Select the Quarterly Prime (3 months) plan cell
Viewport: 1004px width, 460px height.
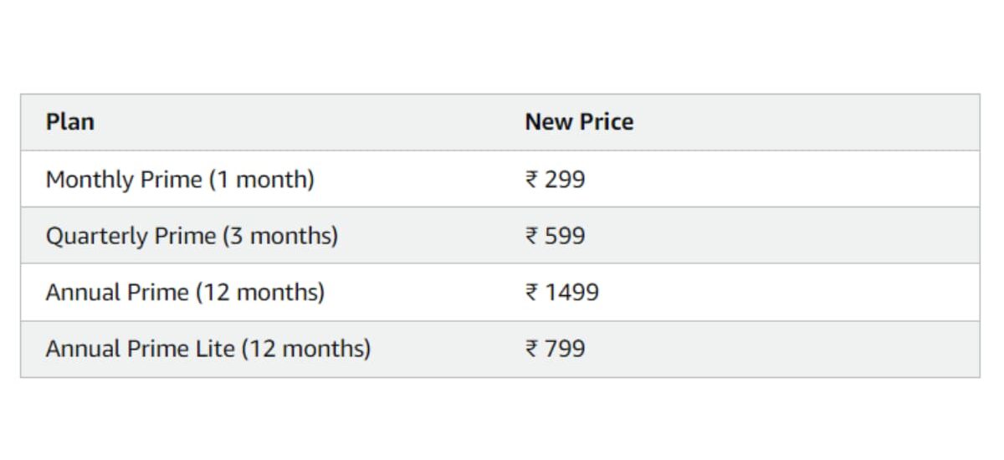[192, 236]
